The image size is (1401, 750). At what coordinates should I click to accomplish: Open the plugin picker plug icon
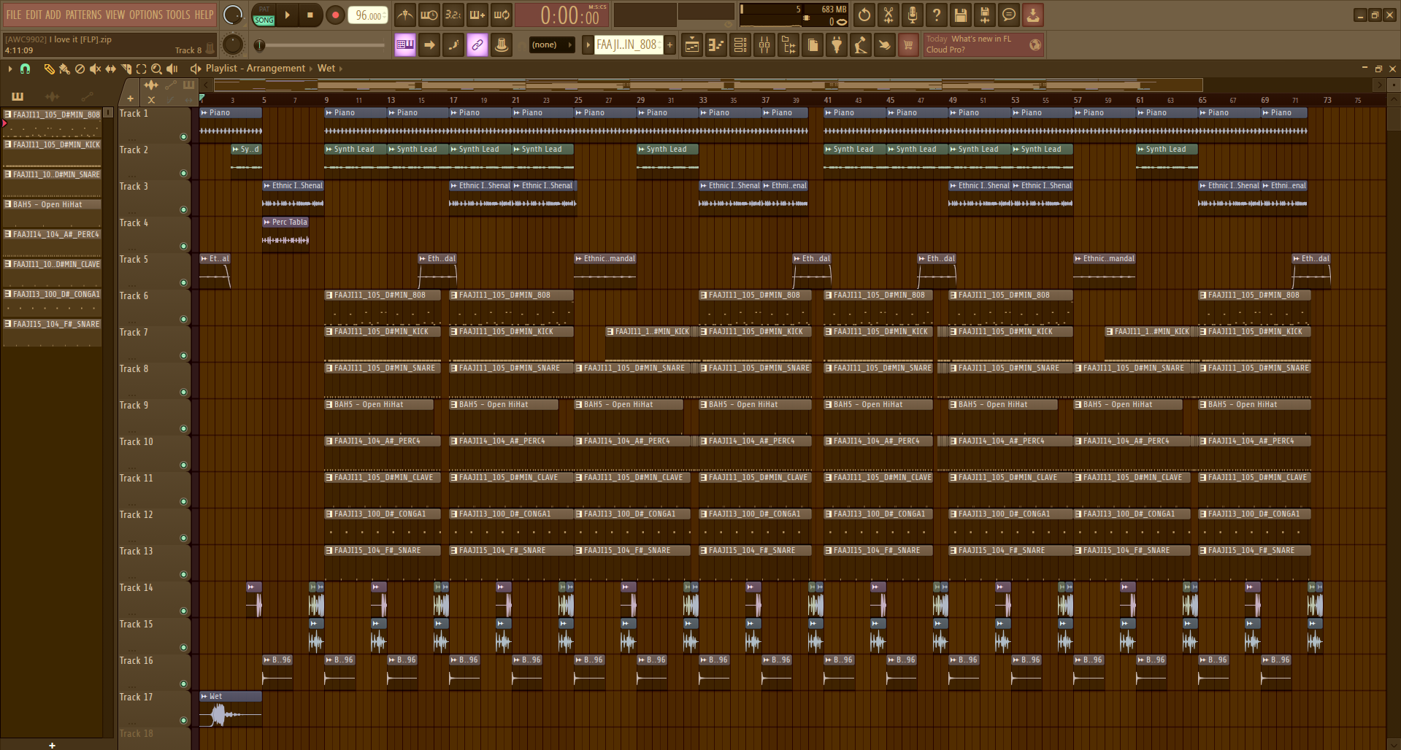click(x=837, y=45)
